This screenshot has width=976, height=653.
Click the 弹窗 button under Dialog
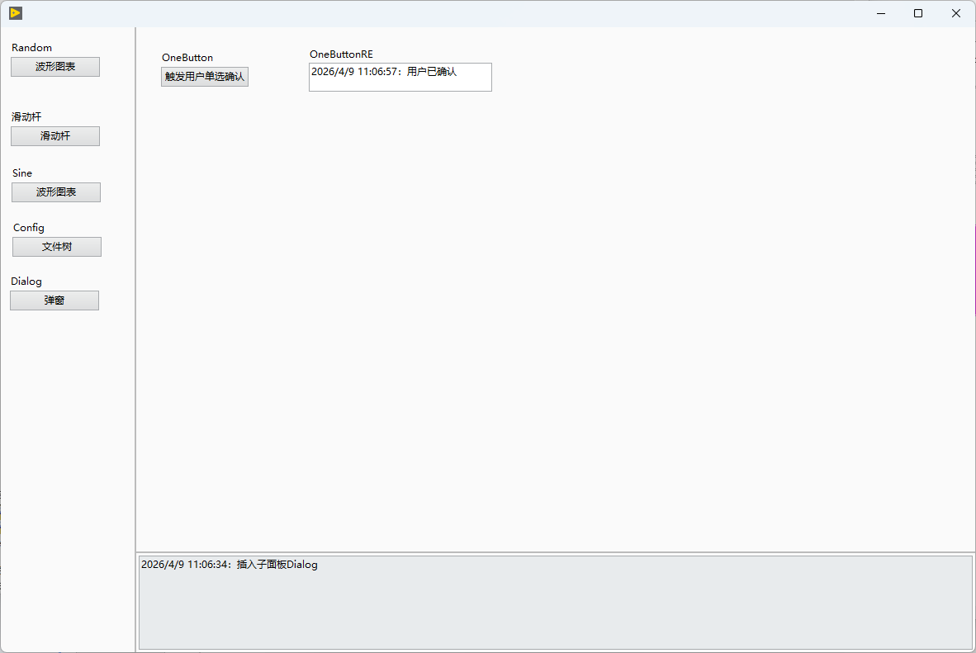[x=54, y=300]
